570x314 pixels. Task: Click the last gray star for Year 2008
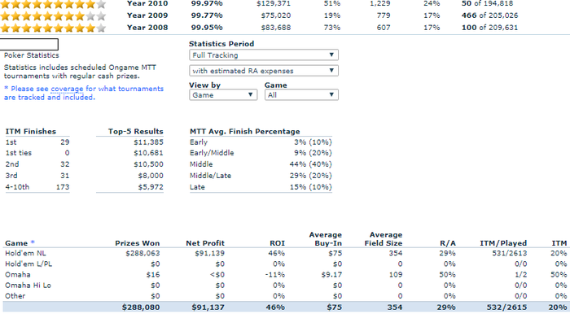pos(102,28)
